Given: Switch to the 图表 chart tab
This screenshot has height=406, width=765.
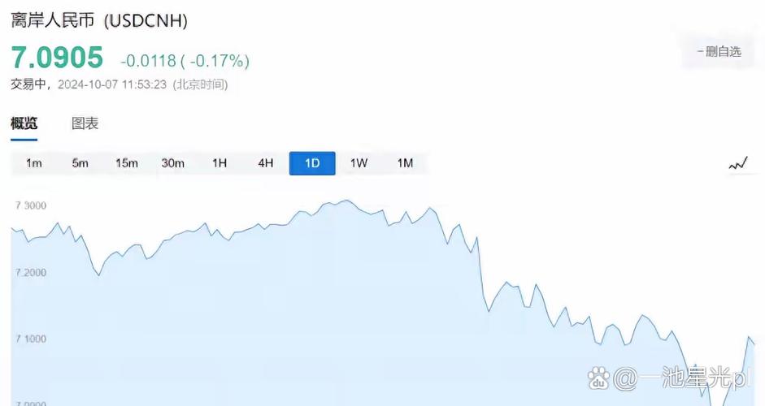Looking at the screenshot, I should click(x=85, y=123).
